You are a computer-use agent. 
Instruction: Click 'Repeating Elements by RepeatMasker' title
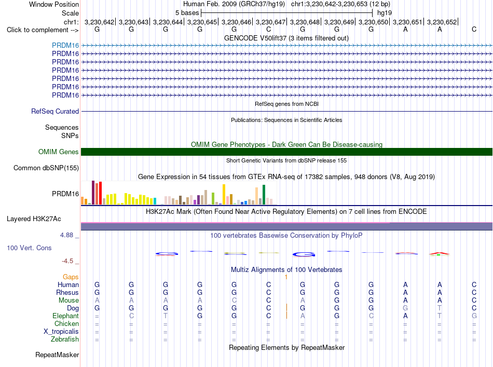pyautogui.click(x=287, y=347)
